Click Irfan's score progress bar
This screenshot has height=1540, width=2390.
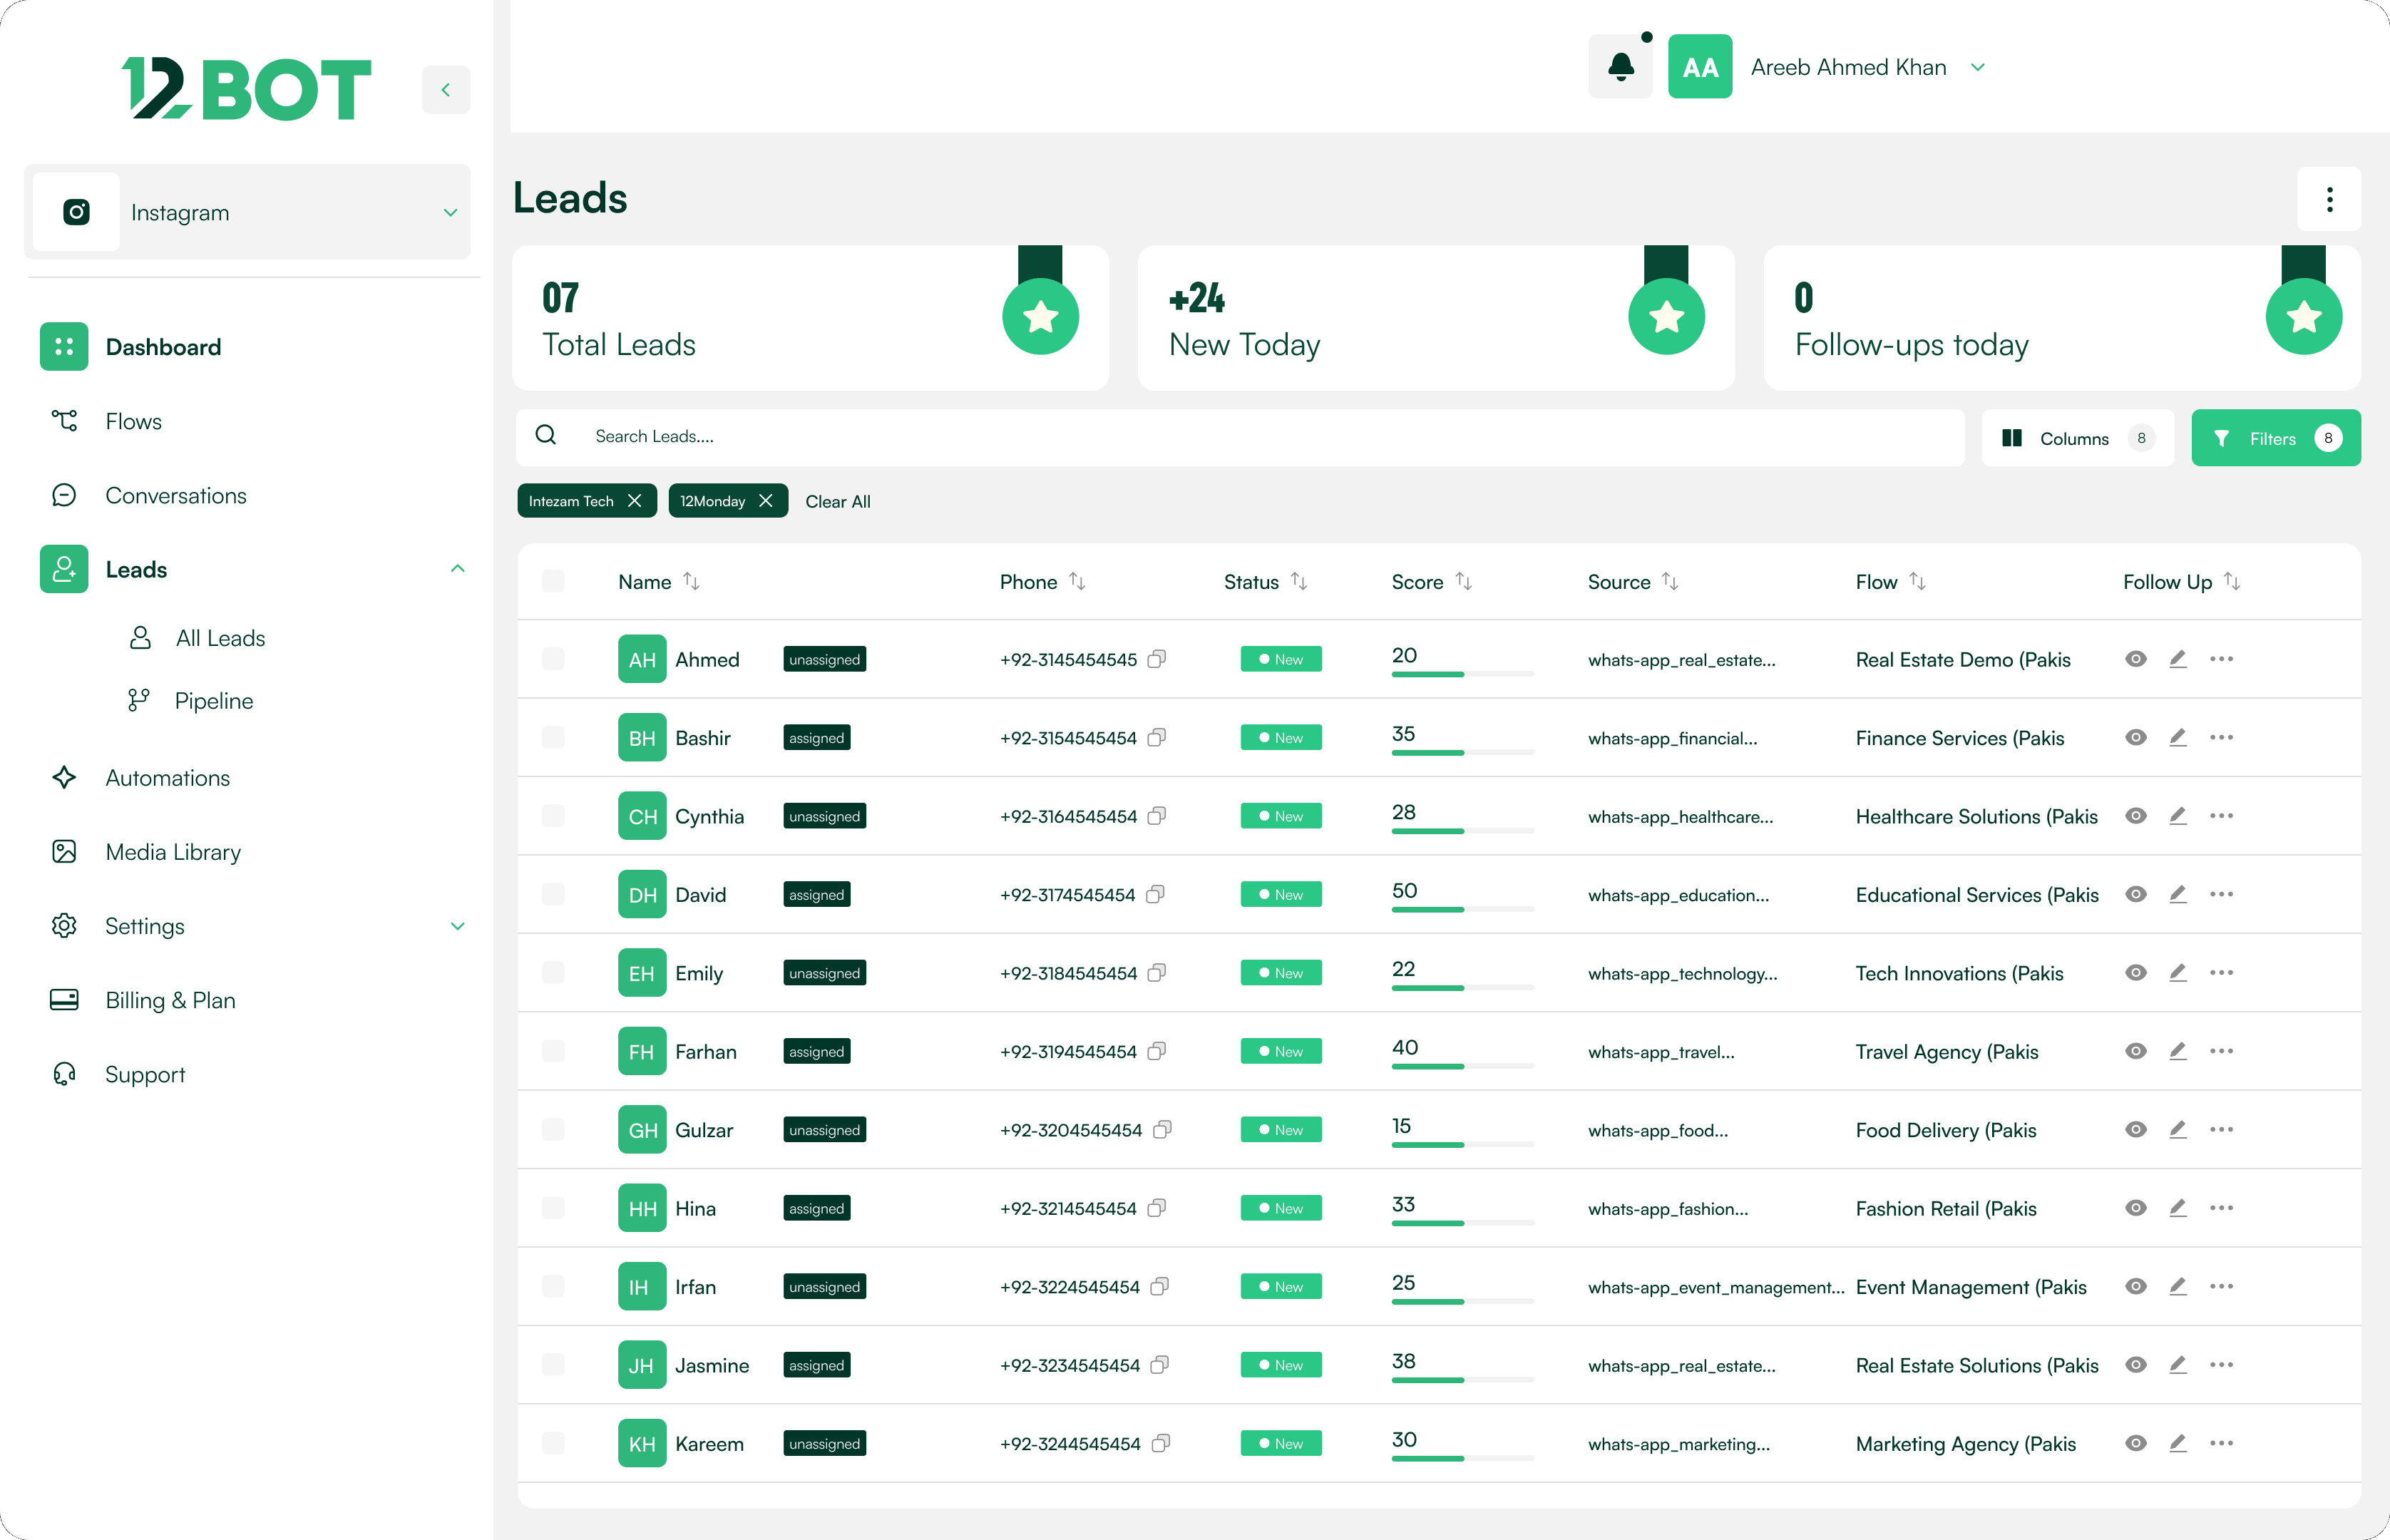point(1463,1301)
